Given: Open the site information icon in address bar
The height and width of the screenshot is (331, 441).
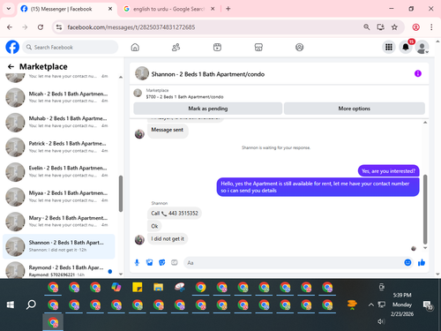Looking at the screenshot, I should 59,27.
